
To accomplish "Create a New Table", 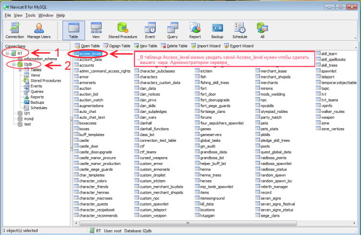I will coord(146,46).
